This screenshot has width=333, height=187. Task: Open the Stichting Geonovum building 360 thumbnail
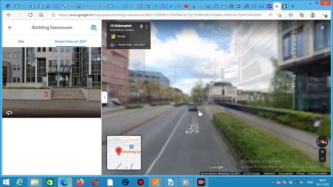[x=52, y=82]
